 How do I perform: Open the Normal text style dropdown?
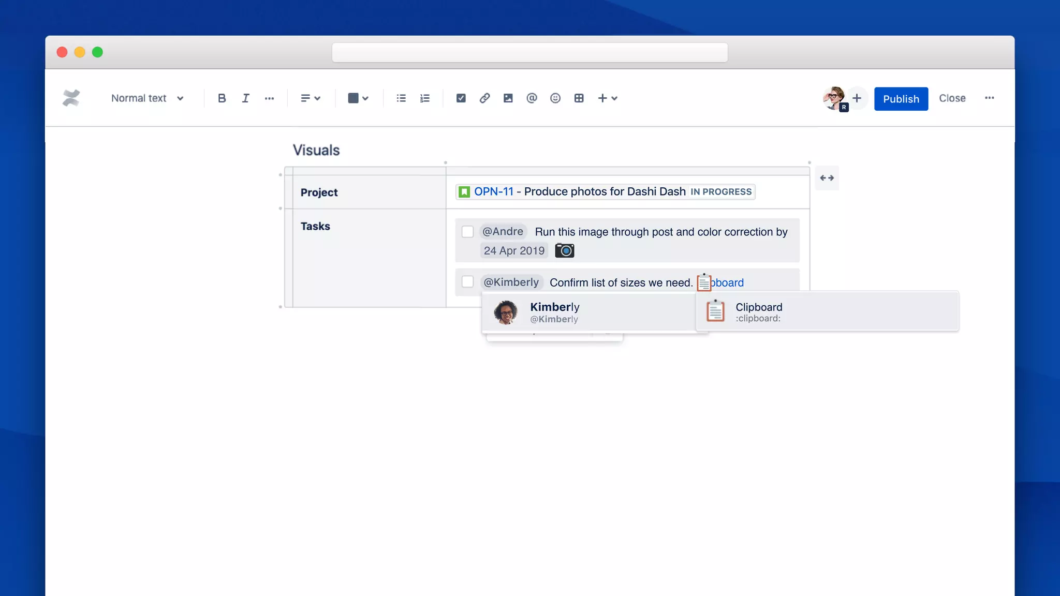(148, 98)
